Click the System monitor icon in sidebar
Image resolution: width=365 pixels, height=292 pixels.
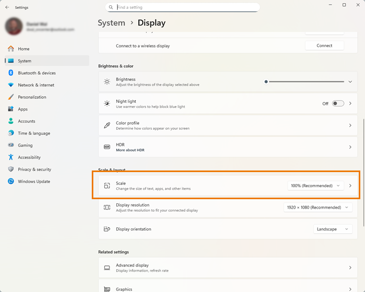pyautogui.click(x=11, y=61)
